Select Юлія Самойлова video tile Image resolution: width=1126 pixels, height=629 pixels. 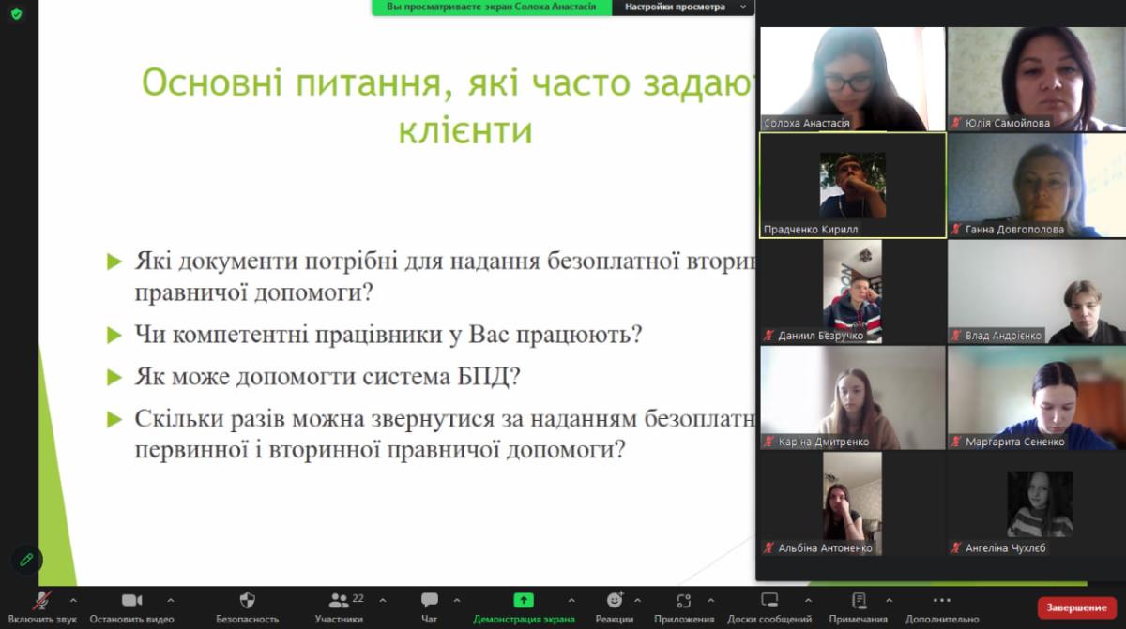(1037, 79)
